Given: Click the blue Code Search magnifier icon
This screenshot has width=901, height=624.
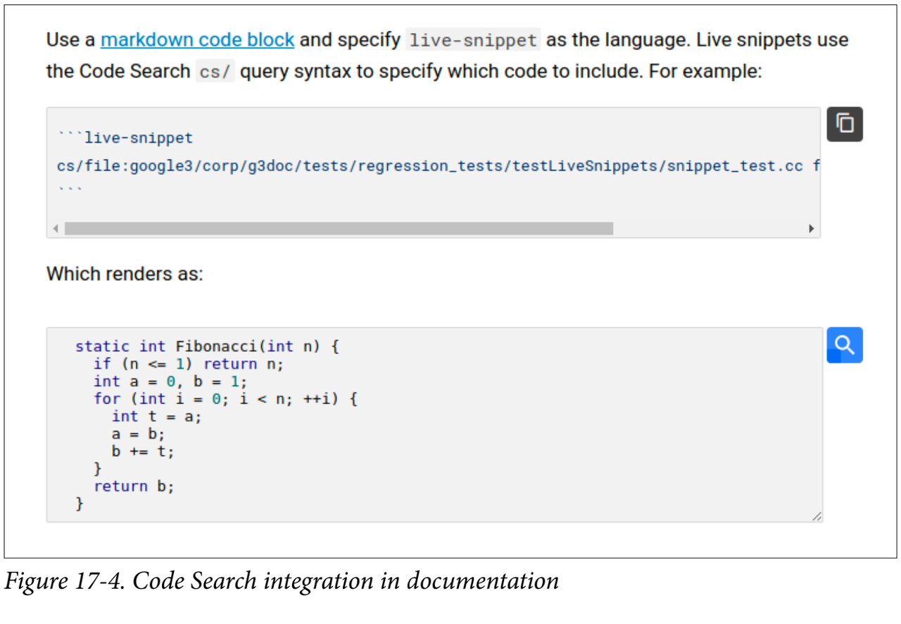Looking at the screenshot, I should (x=845, y=345).
